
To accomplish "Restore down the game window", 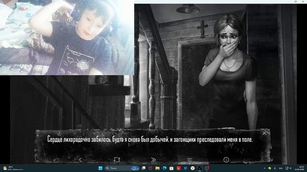I will (295, 1).
